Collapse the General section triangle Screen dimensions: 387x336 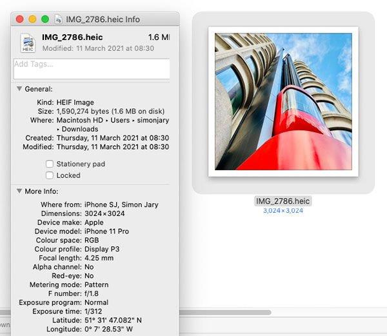[19, 89]
